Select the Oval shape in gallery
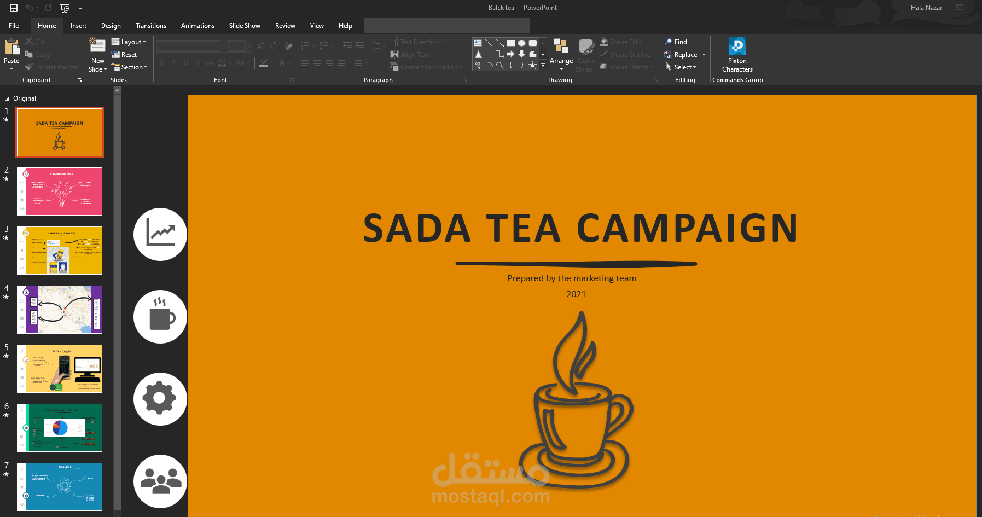 tap(521, 43)
